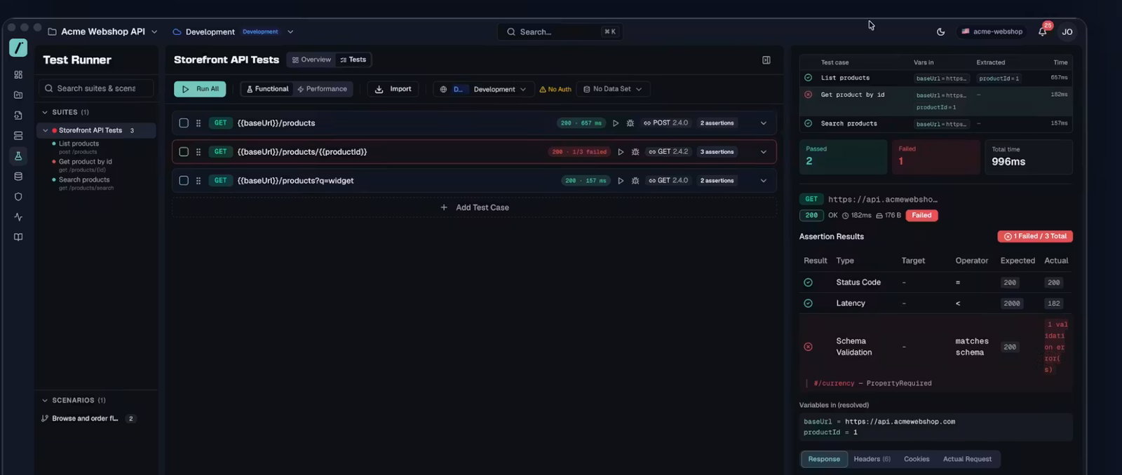Expand the products/{{productId}} row chevron
Viewport: 1122px width, 475px height.
(764, 152)
